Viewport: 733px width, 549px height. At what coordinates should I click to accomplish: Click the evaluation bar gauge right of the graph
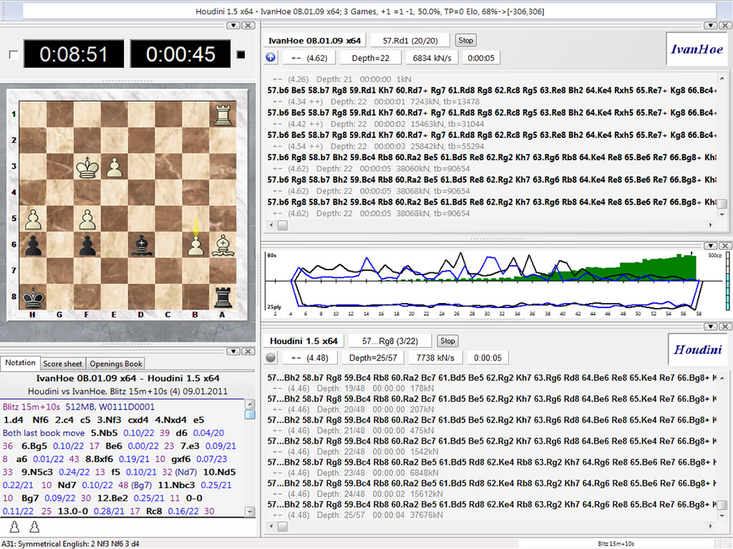point(727,281)
